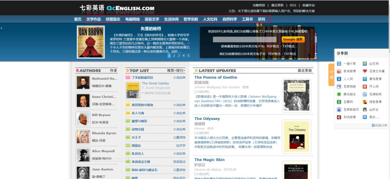Click the rank badge beside 傲慢与偏见
Screen dimensions: 390x179
pos(128,121)
